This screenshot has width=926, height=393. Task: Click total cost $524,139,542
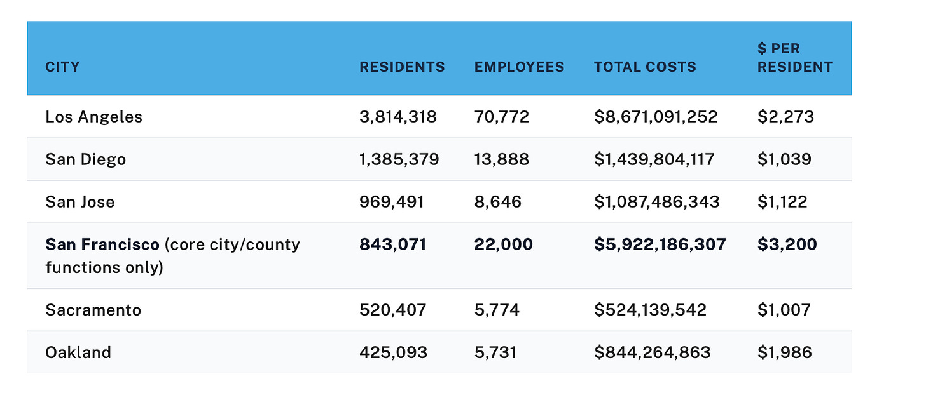(x=650, y=310)
